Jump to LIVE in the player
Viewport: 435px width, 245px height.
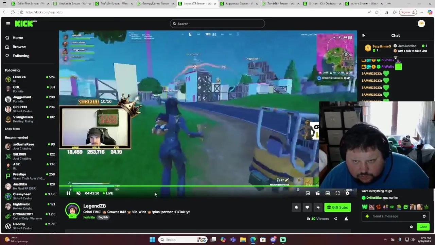pyautogui.click(x=108, y=193)
